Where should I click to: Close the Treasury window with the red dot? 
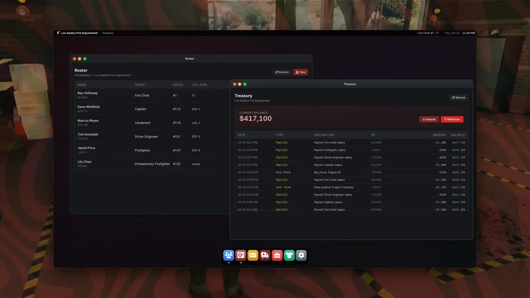[x=235, y=84]
